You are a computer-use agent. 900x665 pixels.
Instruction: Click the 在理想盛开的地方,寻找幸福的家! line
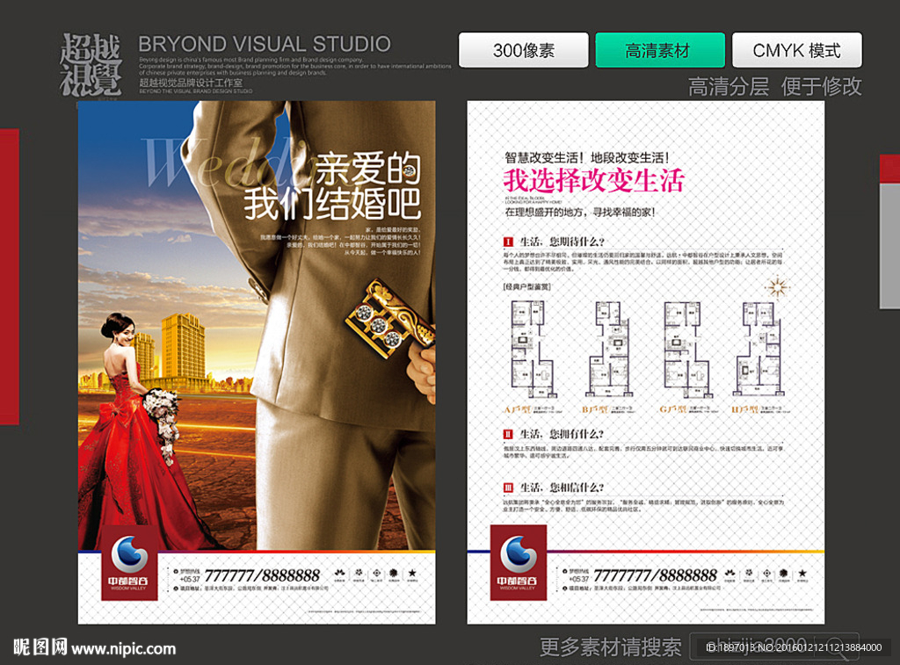pos(580,212)
